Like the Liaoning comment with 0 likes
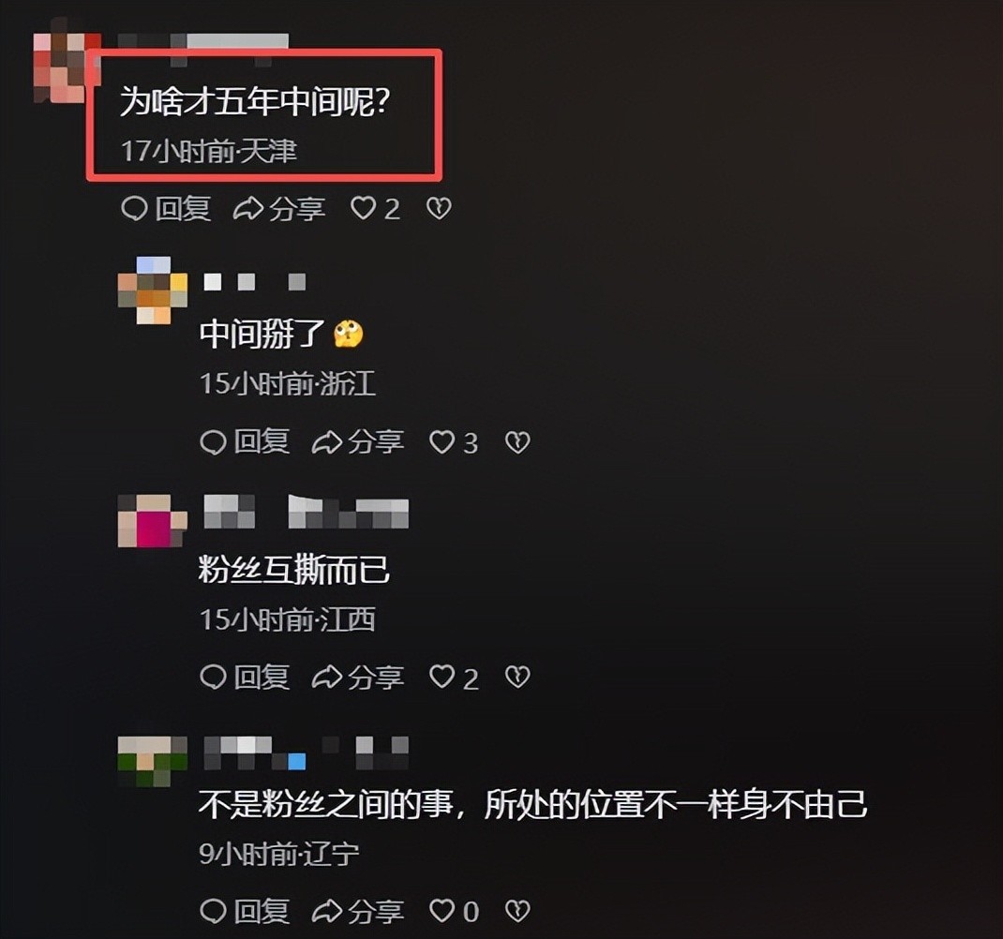The image size is (1003, 939). (442, 911)
